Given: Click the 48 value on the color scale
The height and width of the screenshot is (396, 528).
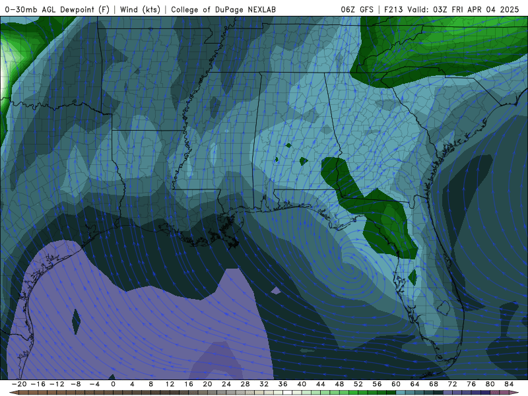Looking at the screenshot, I should [339, 384].
